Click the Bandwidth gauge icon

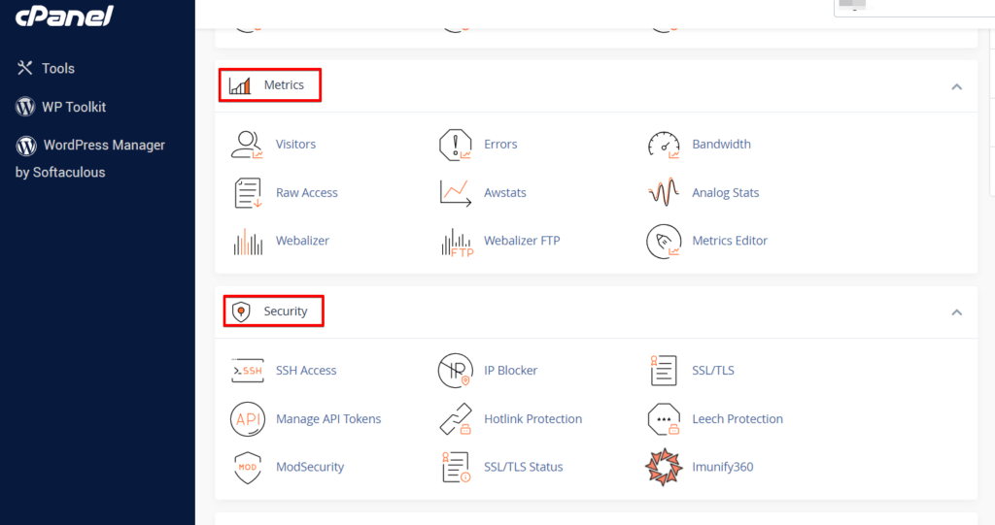coord(664,145)
